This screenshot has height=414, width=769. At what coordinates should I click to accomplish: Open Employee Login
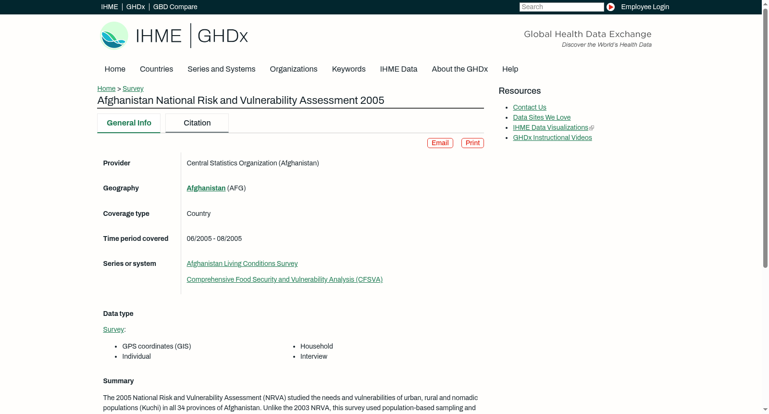(x=645, y=7)
